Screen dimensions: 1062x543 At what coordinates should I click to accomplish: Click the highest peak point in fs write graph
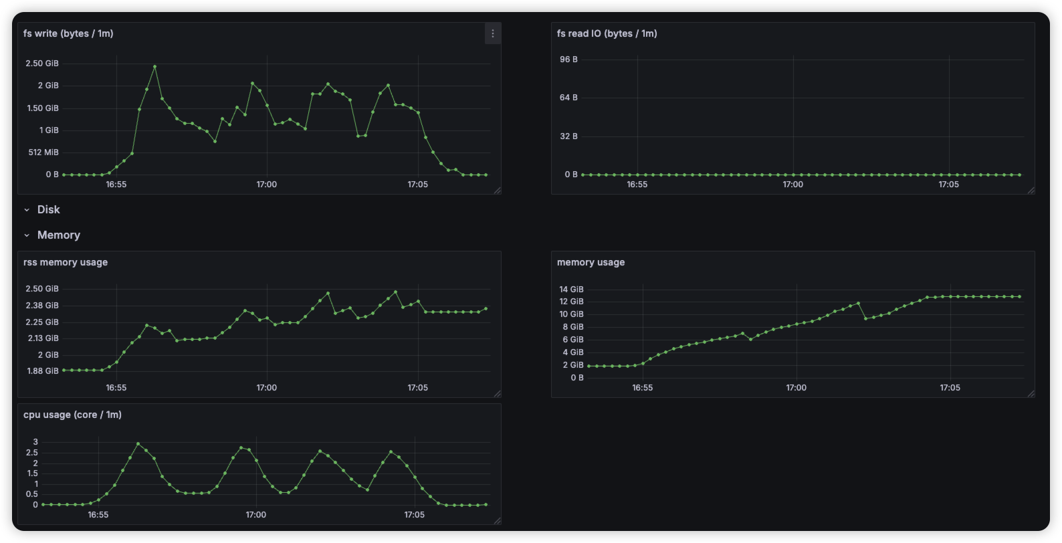pos(154,66)
